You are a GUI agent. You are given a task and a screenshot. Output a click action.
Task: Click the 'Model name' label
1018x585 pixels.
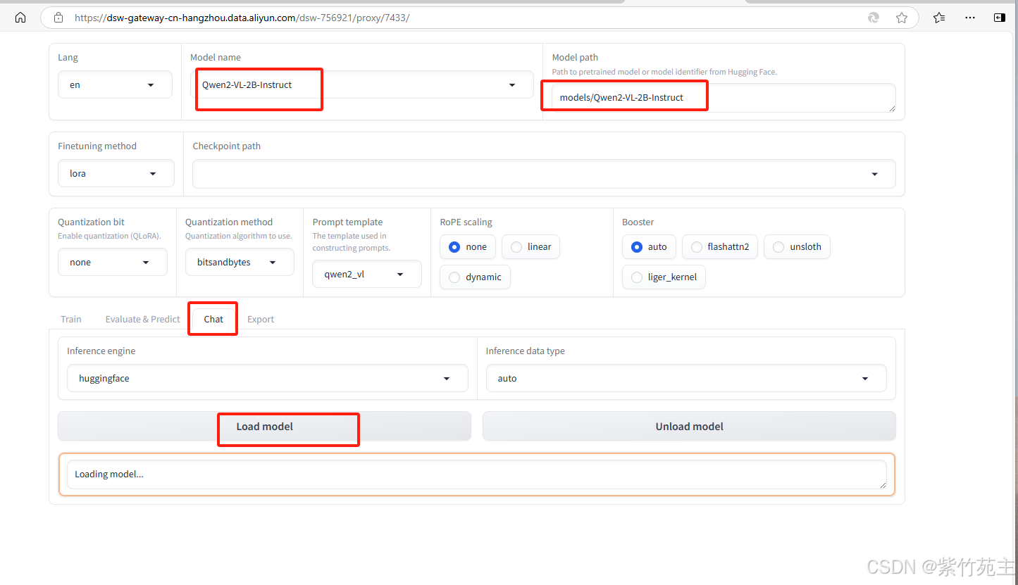216,58
